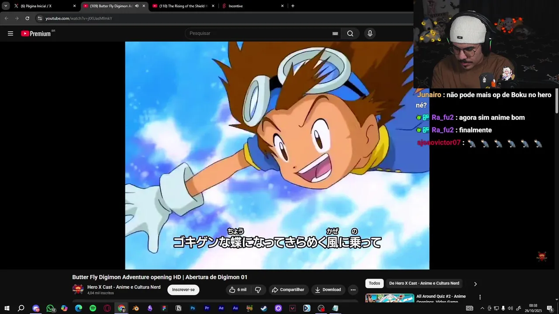Open Opera browser from the taskbar
The width and height of the screenshot is (559, 314).
tap(107, 308)
